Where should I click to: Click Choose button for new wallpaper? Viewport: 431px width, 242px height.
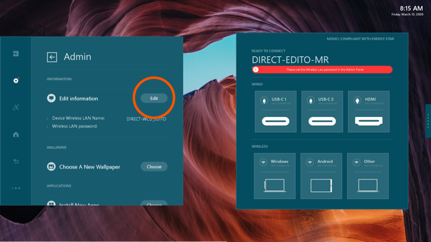(x=154, y=167)
